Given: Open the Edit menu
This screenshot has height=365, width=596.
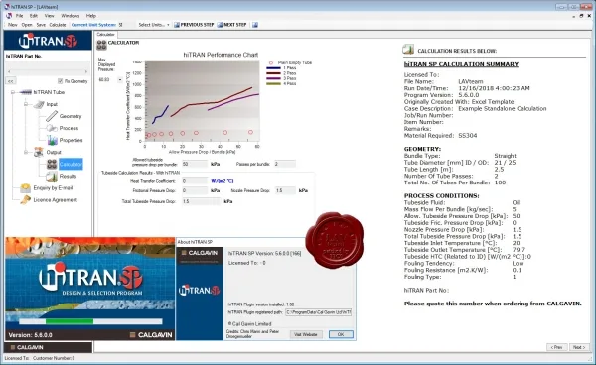Looking at the screenshot, I should click(34, 16).
